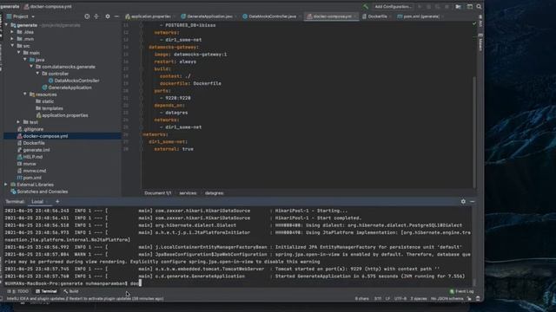Click the read-only lock icon in status bar
Screen dimensions: 556x312
tap(469, 299)
